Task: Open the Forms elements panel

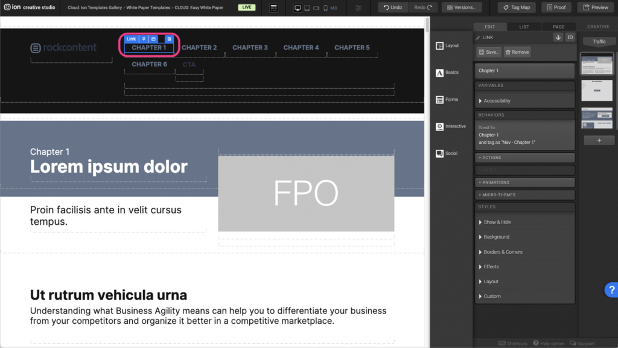Action: 447,100
